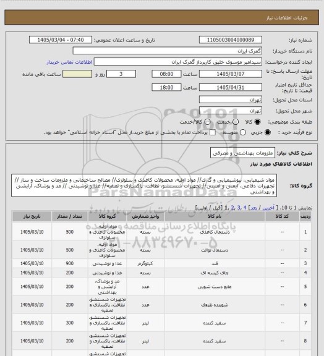
Task: Open page 4 of results
Action: (245, 208)
